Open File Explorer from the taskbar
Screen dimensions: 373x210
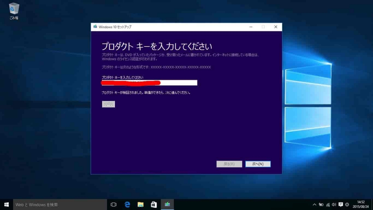click(x=141, y=205)
